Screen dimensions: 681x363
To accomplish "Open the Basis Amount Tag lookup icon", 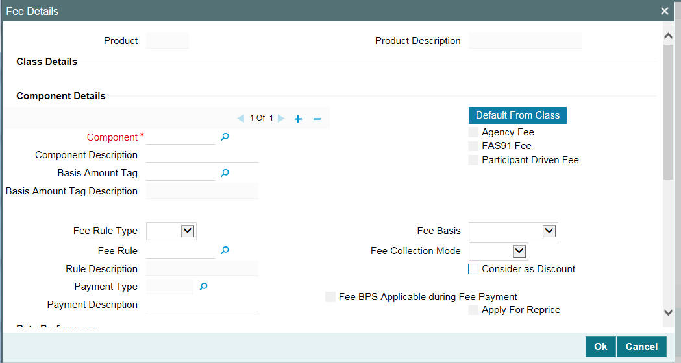I will (225, 173).
